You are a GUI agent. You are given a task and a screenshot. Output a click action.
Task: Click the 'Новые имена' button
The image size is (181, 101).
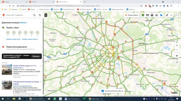coord(132,15)
